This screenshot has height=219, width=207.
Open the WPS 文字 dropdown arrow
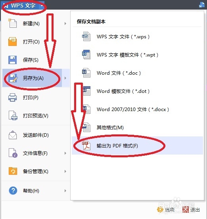(42, 6)
